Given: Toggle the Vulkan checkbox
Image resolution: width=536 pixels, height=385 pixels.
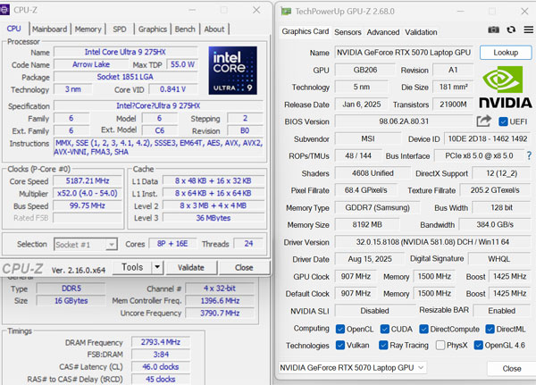Looking at the screenshot, I should pyautogui.click(x=340, y=345).
